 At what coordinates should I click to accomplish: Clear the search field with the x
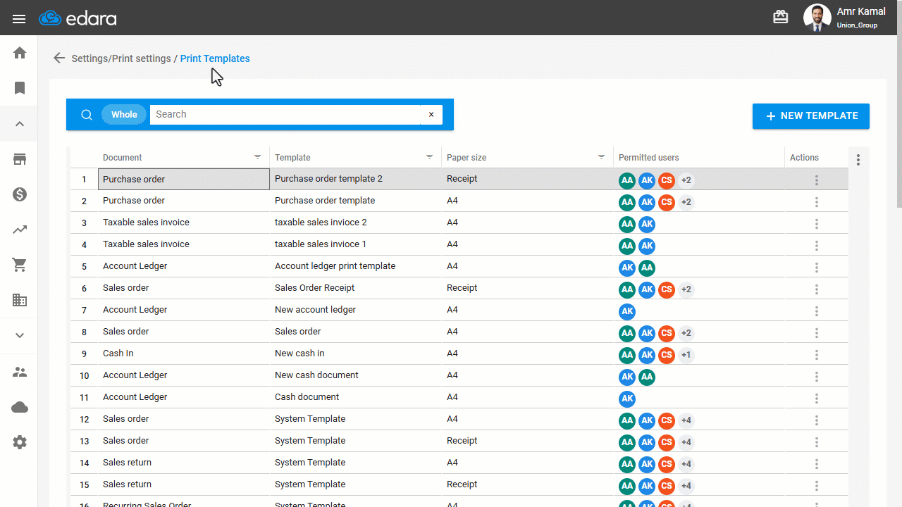[431, 115]
